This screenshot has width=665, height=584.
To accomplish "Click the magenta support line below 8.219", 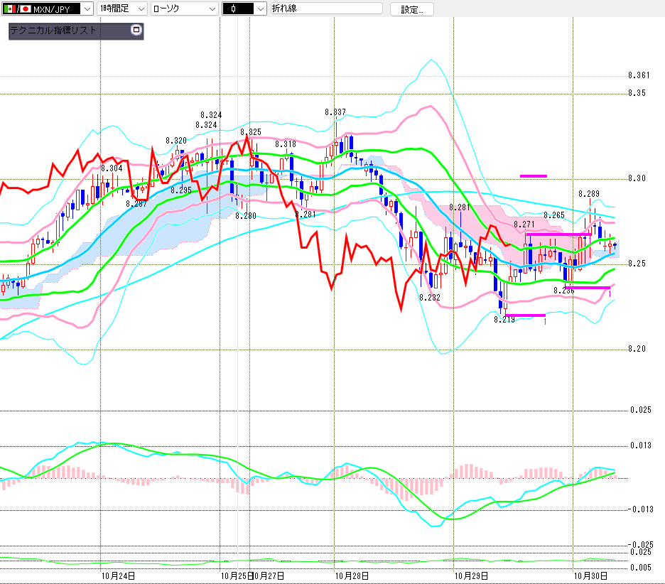I will (526, 315).
